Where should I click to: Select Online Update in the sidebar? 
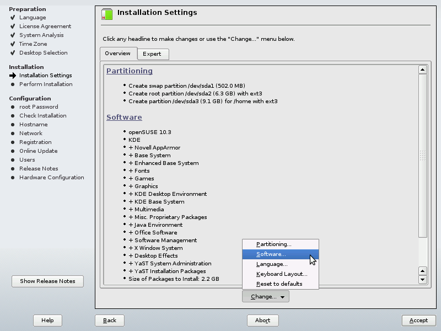pos(38,151)
